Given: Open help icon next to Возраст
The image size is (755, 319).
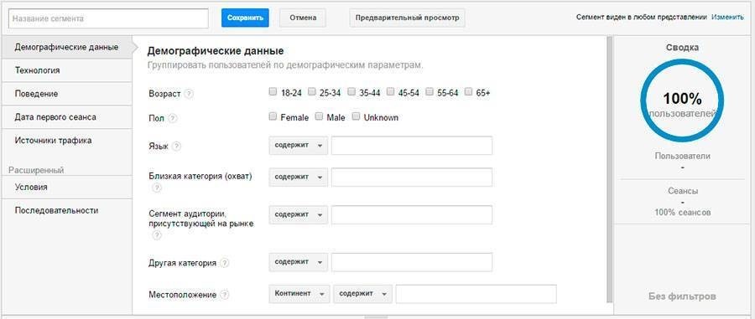Looking at the screenshot, I should pos(190,94).
